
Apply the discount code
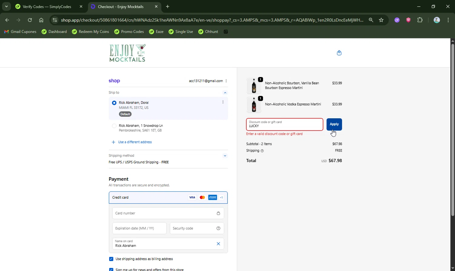[334, 124]
